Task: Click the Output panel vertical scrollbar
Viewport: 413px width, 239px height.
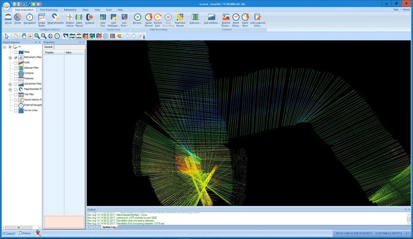Action: 409,218
